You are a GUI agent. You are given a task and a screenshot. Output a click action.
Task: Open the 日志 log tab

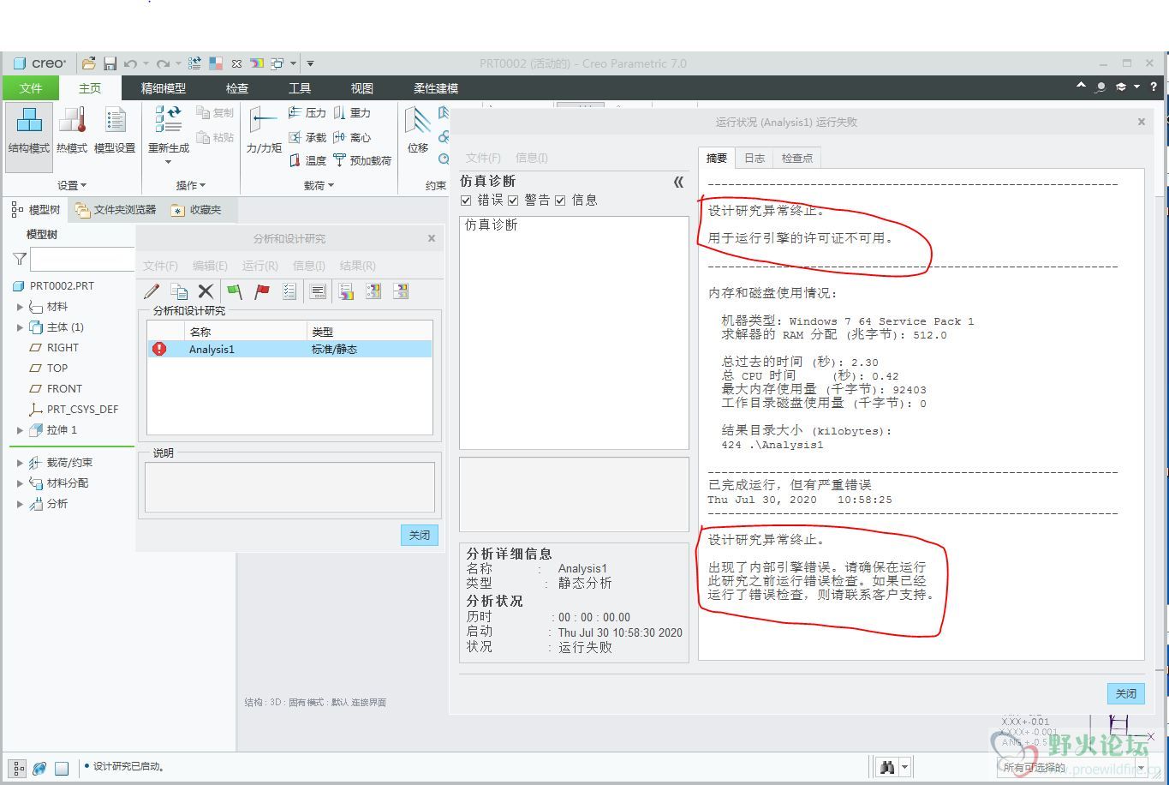[754, 159]
